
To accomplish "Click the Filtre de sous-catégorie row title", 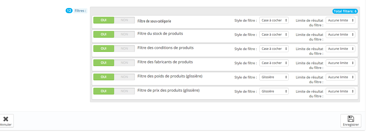I will (154, 21).
